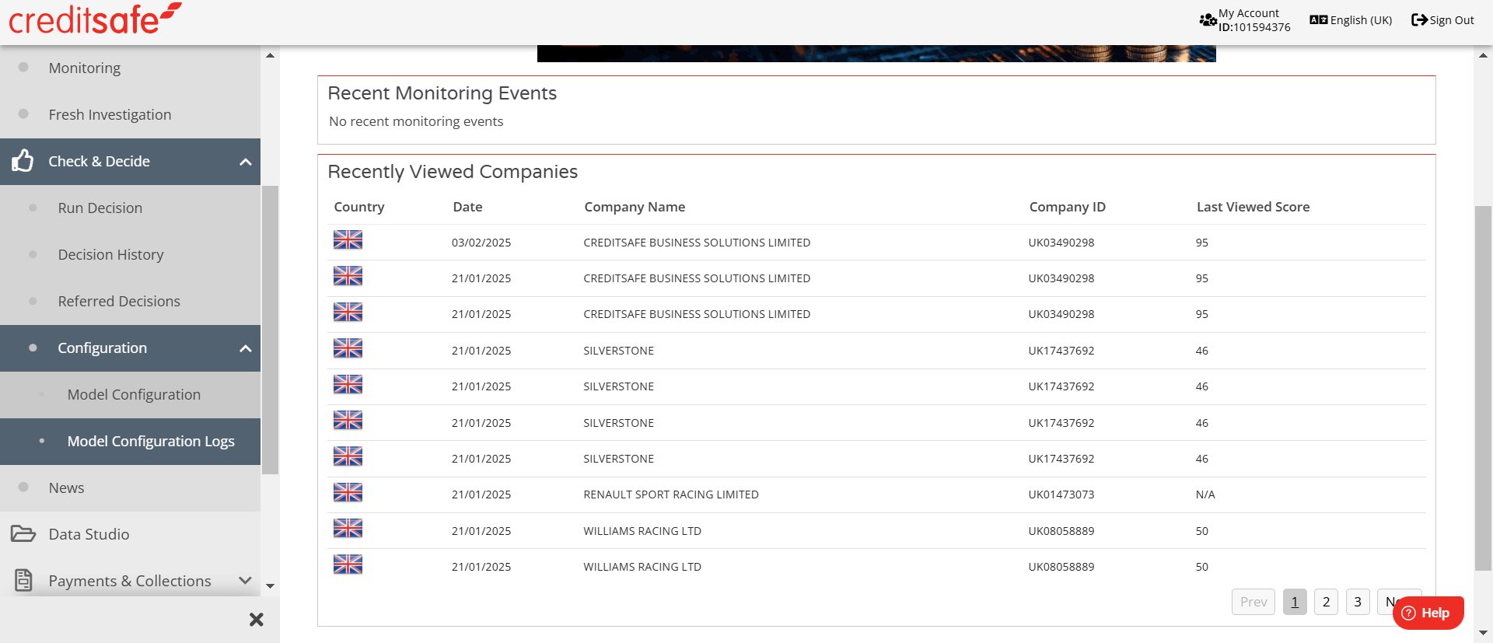1493x643 pixels.
Task: Click UK flag in 03/02/2025 Creditsafe row
Action: tap(348, 240)
